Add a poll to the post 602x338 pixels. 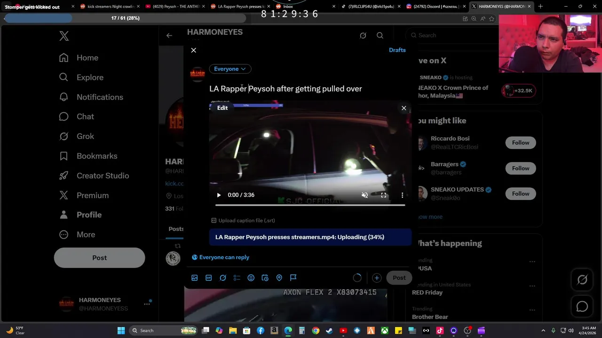[x=237, y=278]
